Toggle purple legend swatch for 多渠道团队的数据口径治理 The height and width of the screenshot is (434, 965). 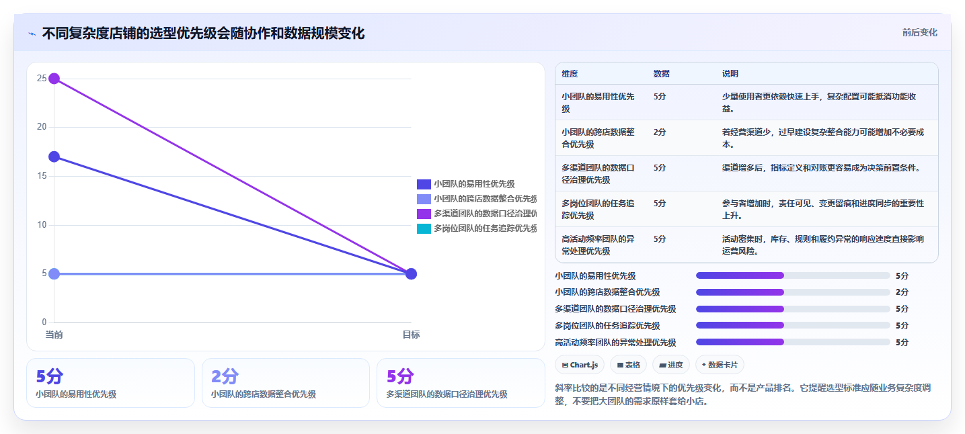coord(424,214)
